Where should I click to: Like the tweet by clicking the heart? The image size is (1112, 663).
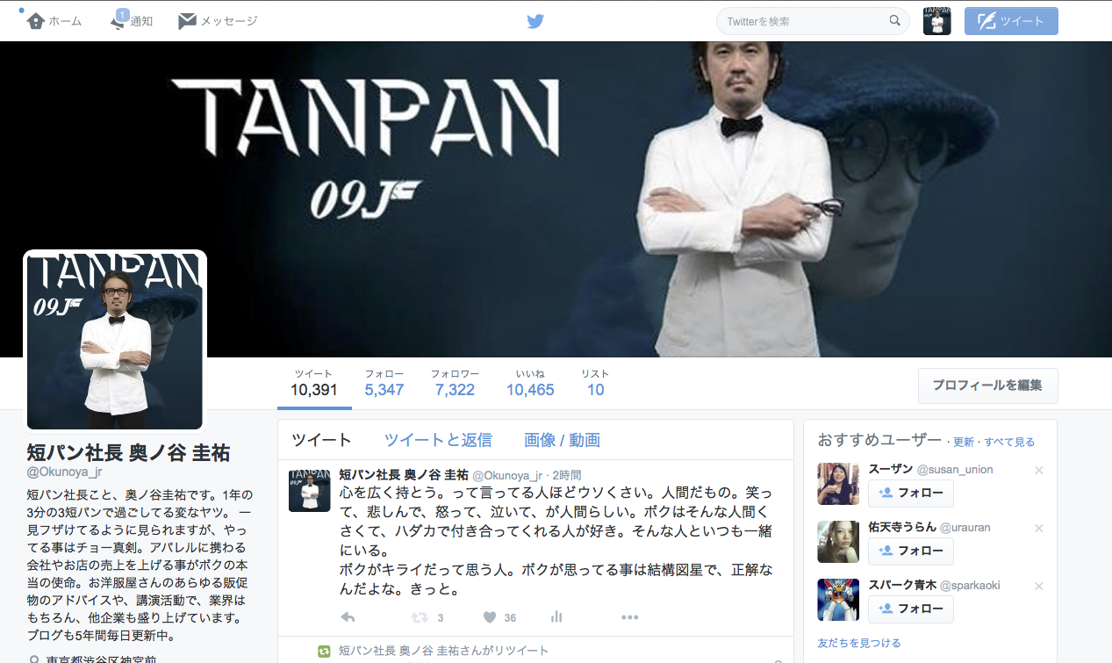click(x=490, y=617)
